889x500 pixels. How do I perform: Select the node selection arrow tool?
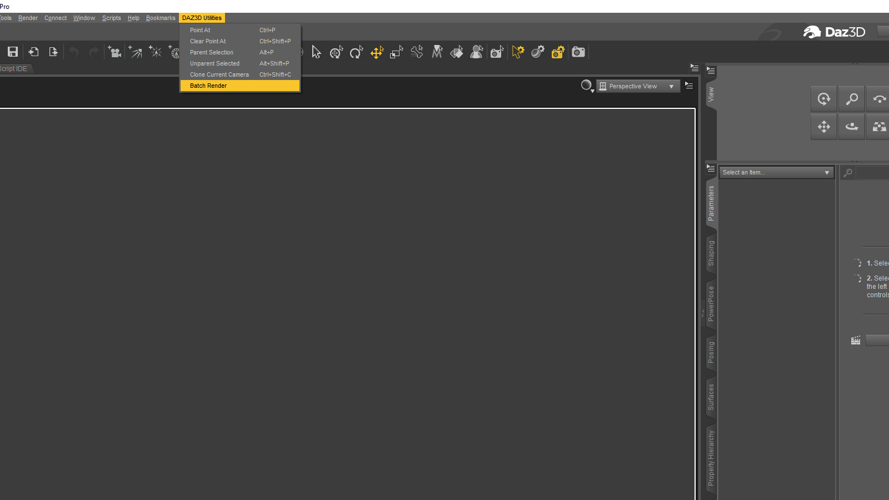[x=316, y=52]
